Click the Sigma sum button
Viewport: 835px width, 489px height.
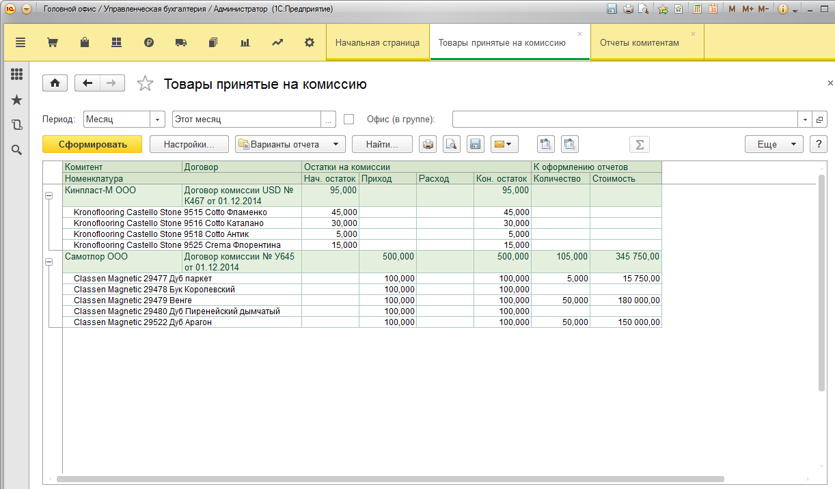tap(640, 144)
